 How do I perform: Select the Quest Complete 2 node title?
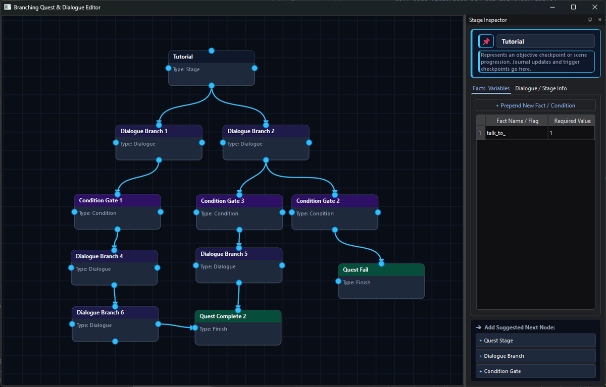click(x=223, y=316)
